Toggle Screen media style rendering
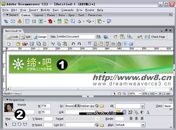The image size is (176, 130). pyautogui.click(x=89, y=44)
